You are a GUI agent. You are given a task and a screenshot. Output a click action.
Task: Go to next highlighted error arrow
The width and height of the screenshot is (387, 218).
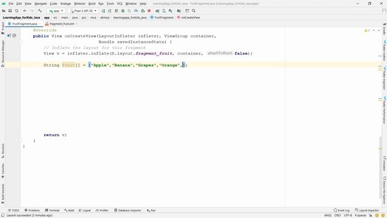click(379, 30)
